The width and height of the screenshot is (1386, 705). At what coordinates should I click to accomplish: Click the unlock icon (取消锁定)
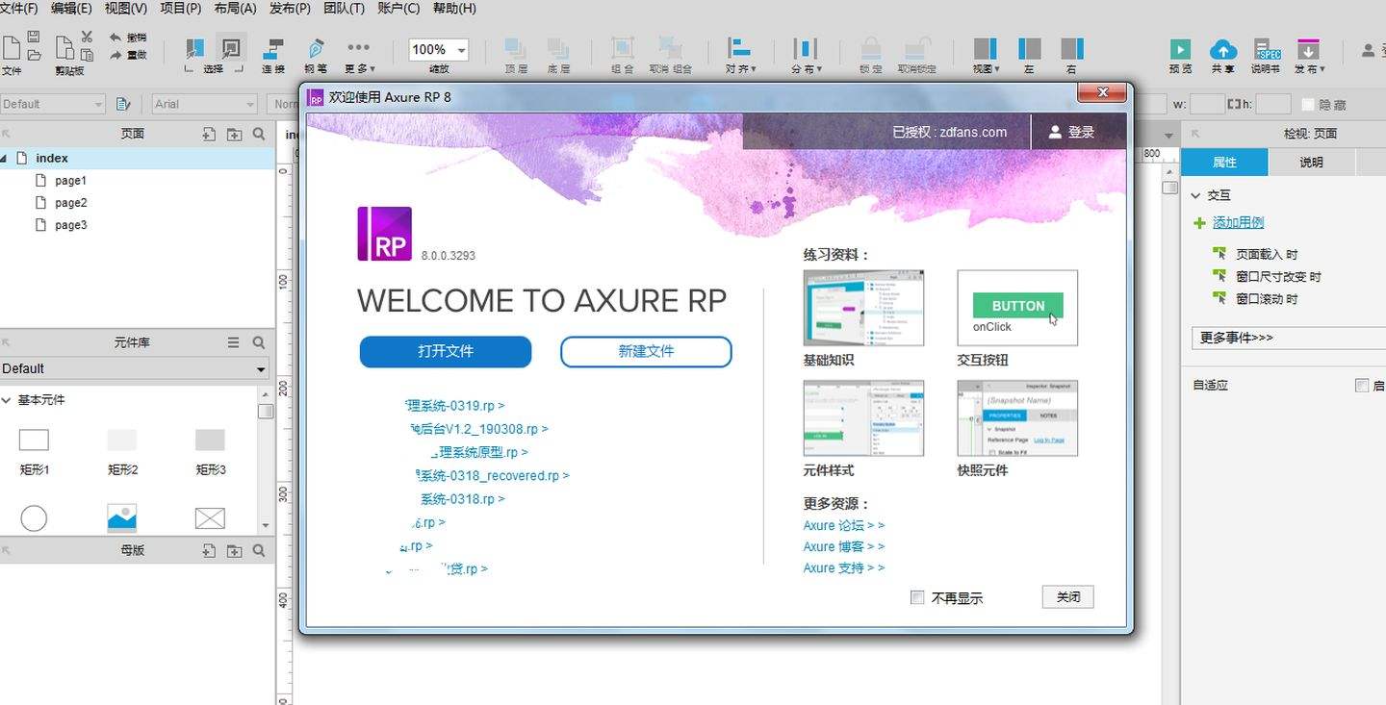[x=916, y=48]
